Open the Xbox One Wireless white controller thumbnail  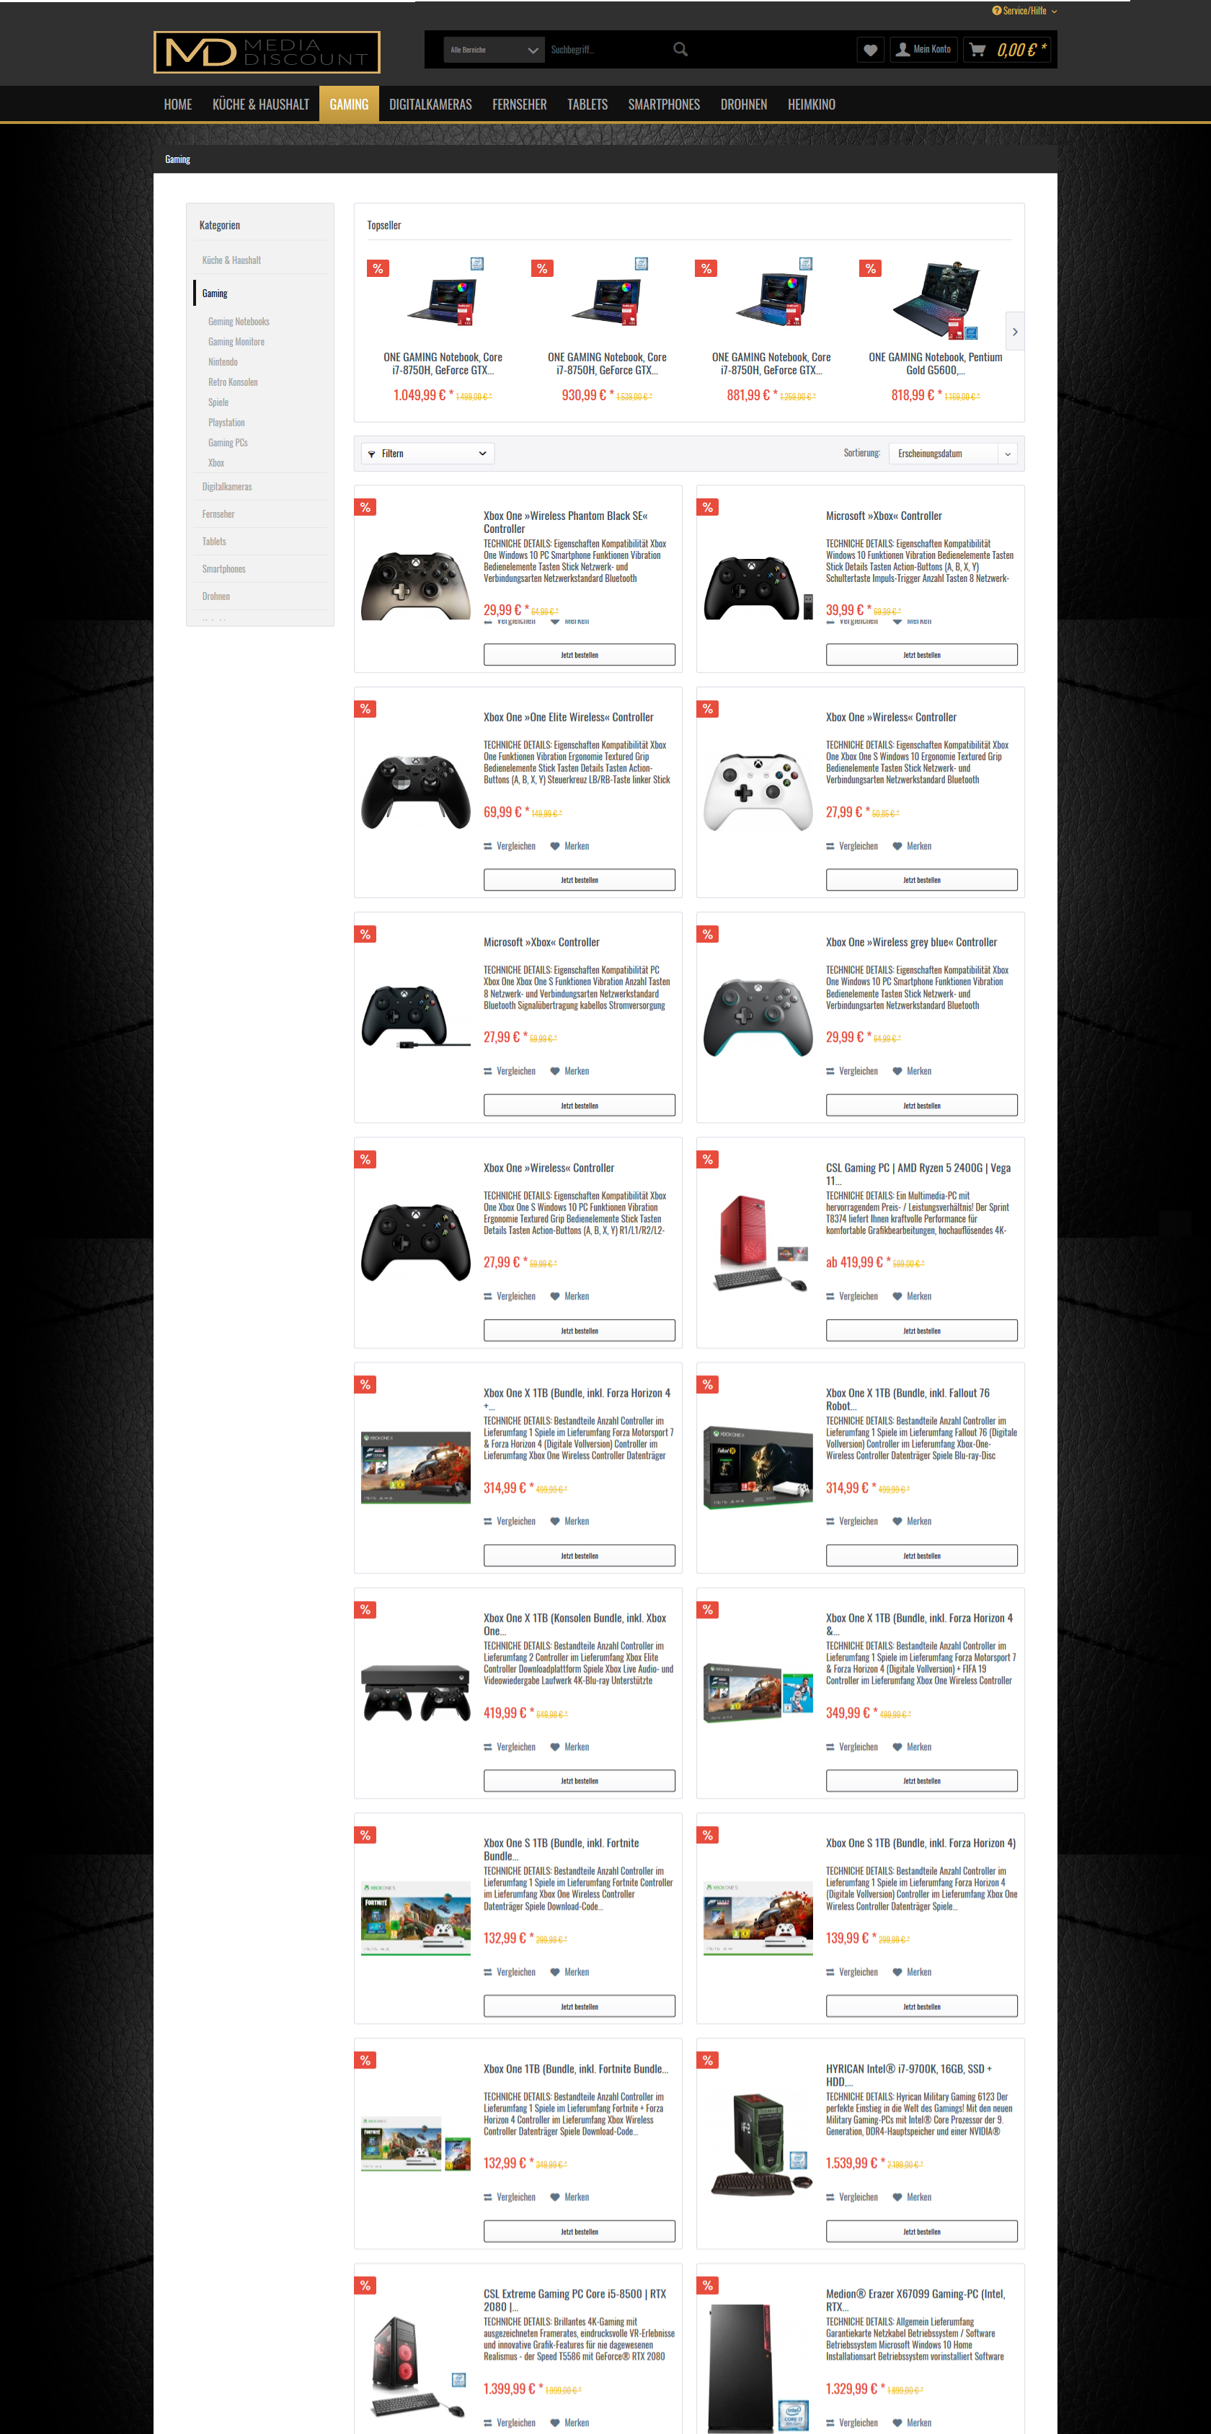pos(758,792)
